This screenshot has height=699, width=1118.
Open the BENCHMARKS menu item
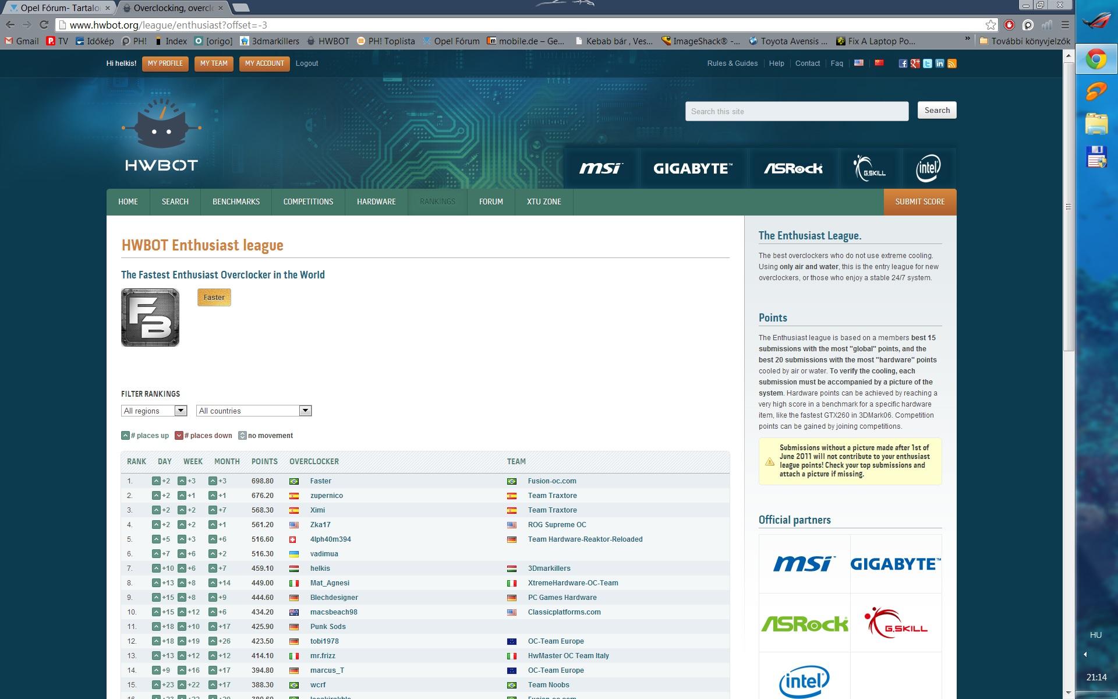236,202
